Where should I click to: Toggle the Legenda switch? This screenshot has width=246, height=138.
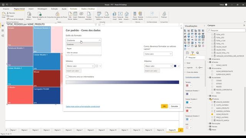(x=200, y=67)
